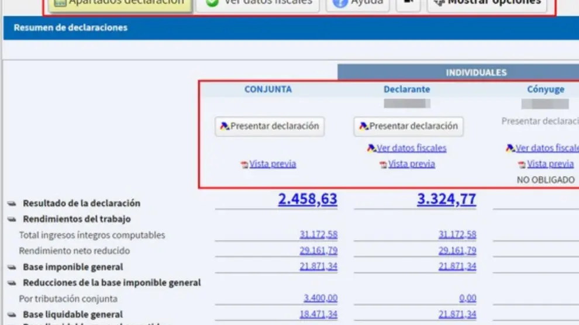Expand Reducciones de la base imponible general

point(12,283)
